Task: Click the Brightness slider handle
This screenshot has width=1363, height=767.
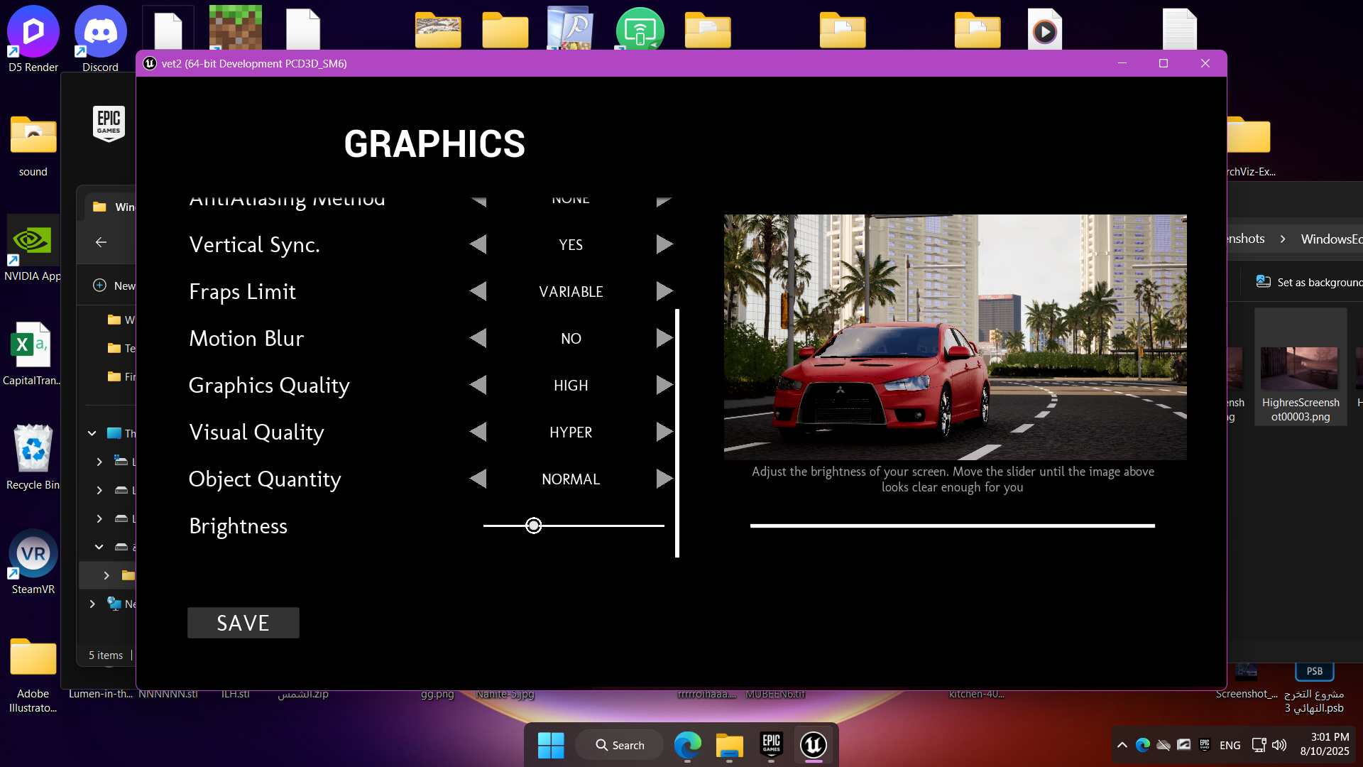Action: [x=534, y=526]
